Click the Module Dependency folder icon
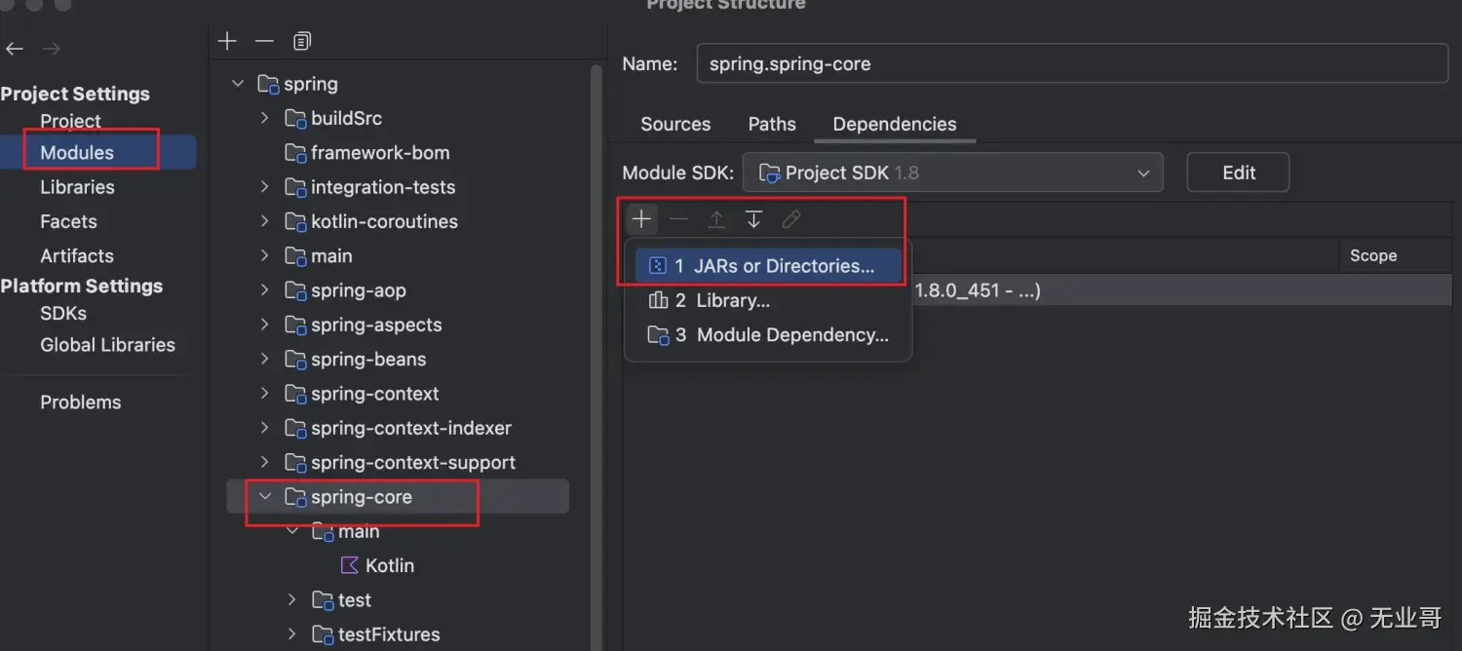1462x651 pixels. 659,335
